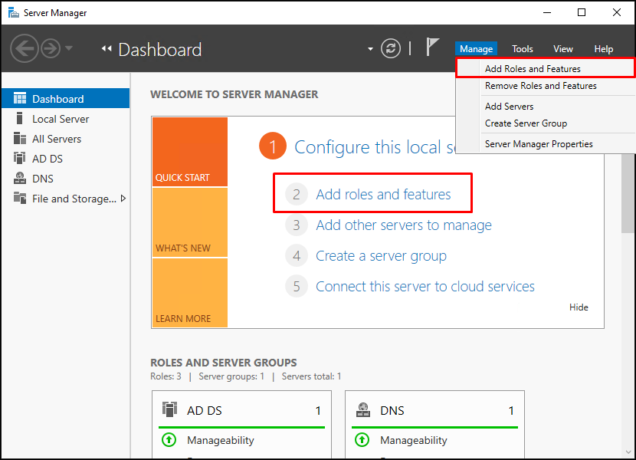Close the Server Manager window
The height and width of the screenshot is (460, 636).
[617, 12]
